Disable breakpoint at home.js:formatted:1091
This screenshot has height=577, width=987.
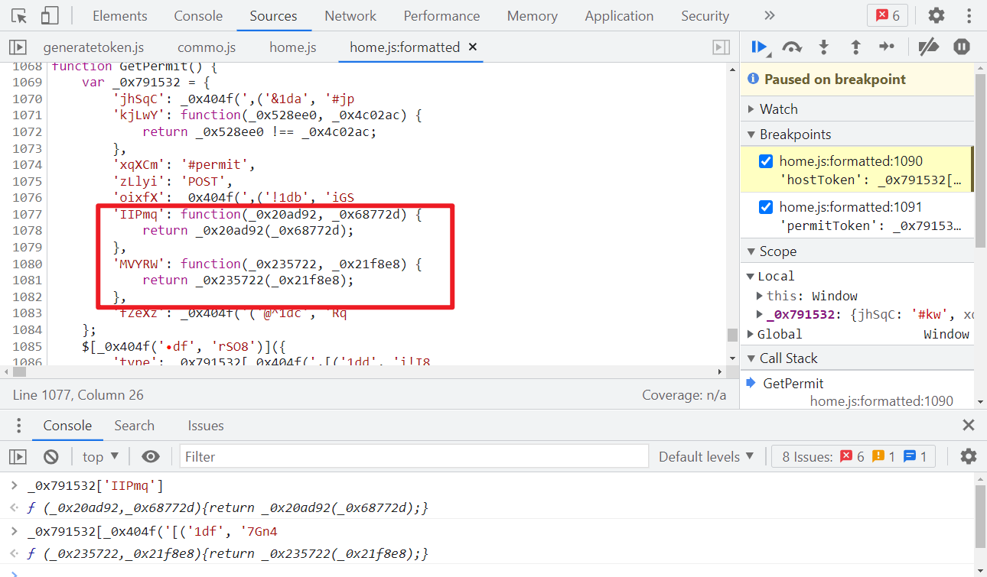[x=765, y=207]
